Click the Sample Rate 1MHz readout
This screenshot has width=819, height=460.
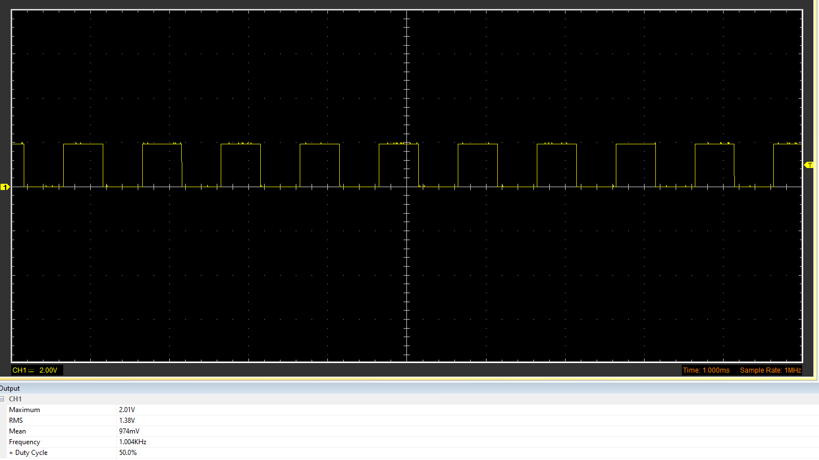pos(770,370)
